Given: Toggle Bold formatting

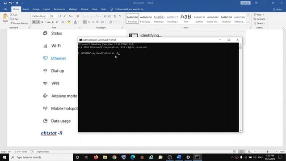Looking at the screenshot, I should click(x=34, y=22).
